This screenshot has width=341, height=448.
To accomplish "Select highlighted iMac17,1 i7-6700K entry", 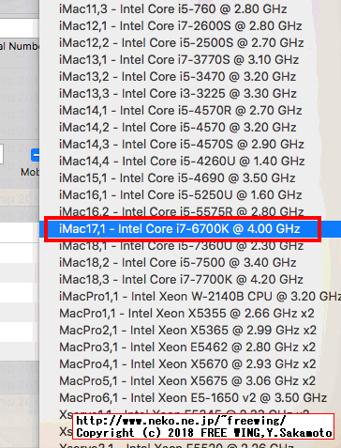I will (x=190, y=229).
